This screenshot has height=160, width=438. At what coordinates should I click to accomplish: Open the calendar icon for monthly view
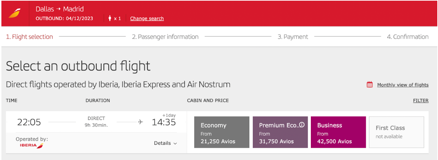point(370,85)
